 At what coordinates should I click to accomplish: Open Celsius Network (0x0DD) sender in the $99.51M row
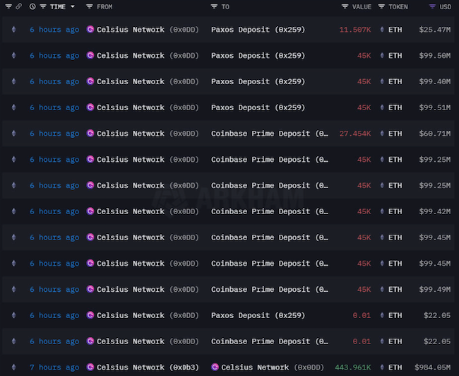(x=148, y=108)
